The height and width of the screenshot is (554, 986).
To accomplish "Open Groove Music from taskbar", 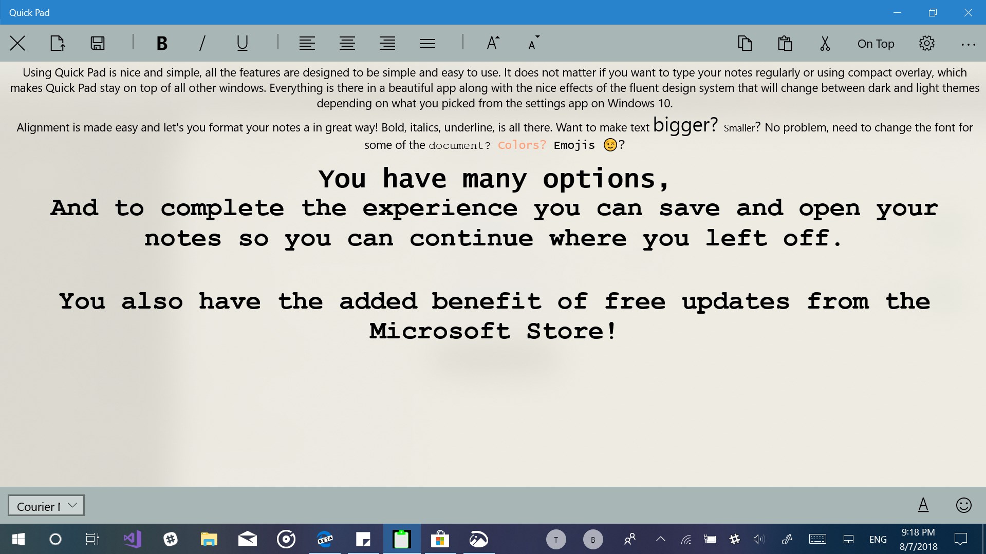I will click(286, 539).
